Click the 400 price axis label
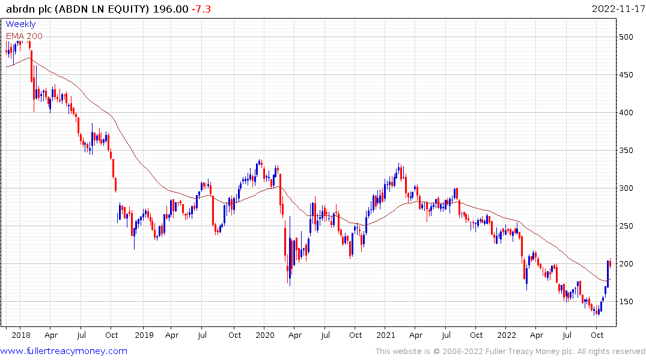646x360 pixels. (x=626, y=113)
